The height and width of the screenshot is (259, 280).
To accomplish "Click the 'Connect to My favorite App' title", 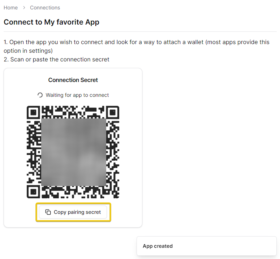I will [51, 22].
